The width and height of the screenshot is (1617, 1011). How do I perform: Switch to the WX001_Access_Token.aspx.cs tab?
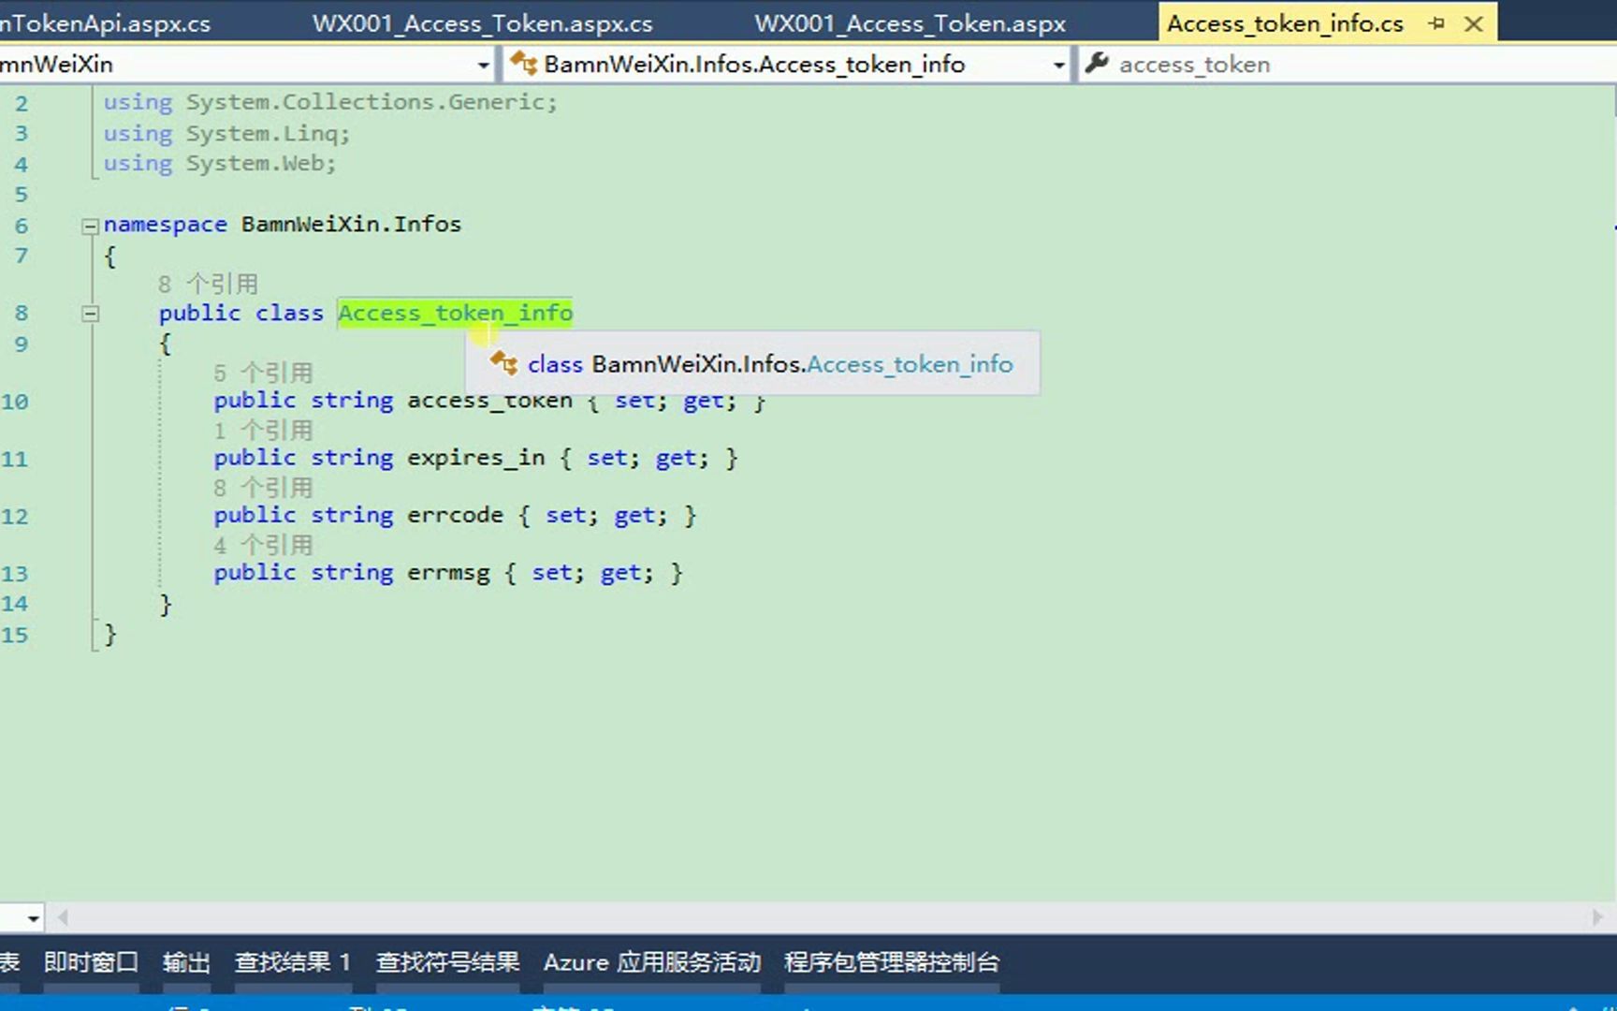click(483, 23)
